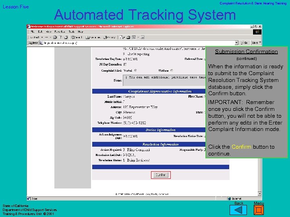The image size is (290, 217).
Task: Click the Stop loading icon
Action: pyautogui.click(x=55, y=37)
